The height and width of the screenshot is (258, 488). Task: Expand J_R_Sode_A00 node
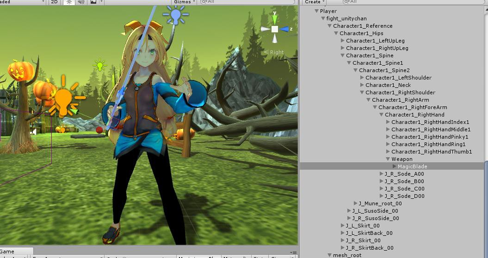[382, 174]
